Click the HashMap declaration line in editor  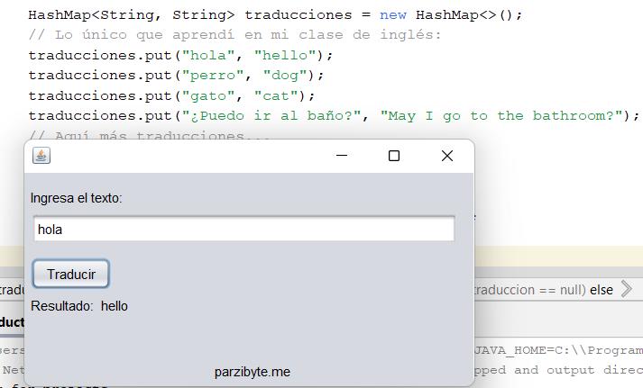(276, 15)
